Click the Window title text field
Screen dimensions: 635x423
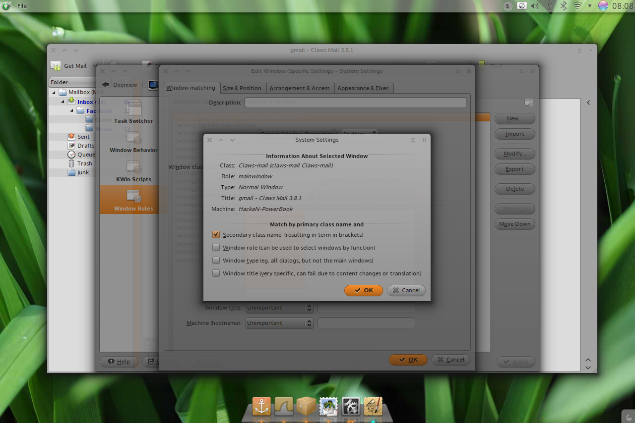[x=366, y=308]
